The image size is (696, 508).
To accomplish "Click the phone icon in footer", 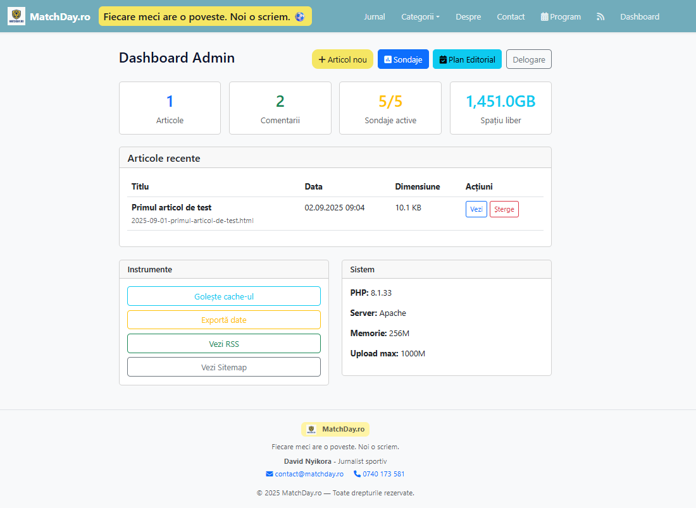I will tap(357, 474).
